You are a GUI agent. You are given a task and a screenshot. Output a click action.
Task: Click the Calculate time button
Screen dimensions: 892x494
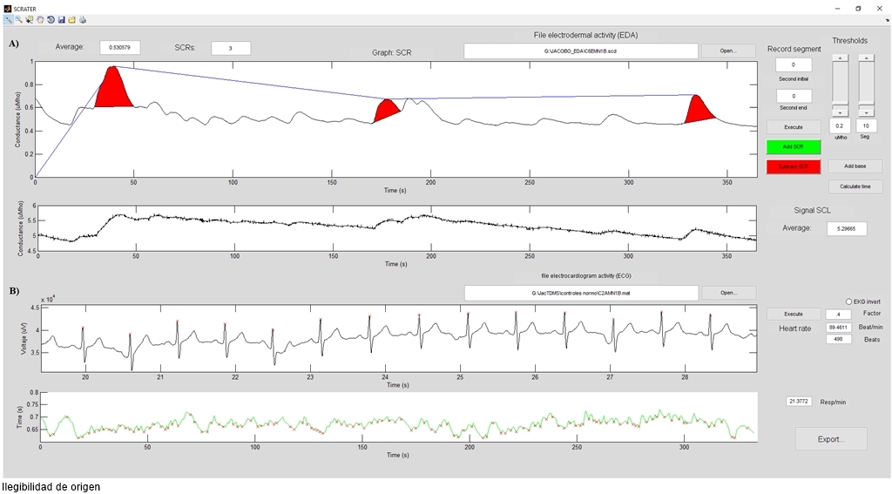[855, 186]
